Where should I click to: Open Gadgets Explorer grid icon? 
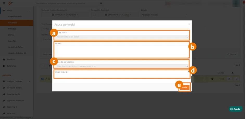[x=4, y=81]
